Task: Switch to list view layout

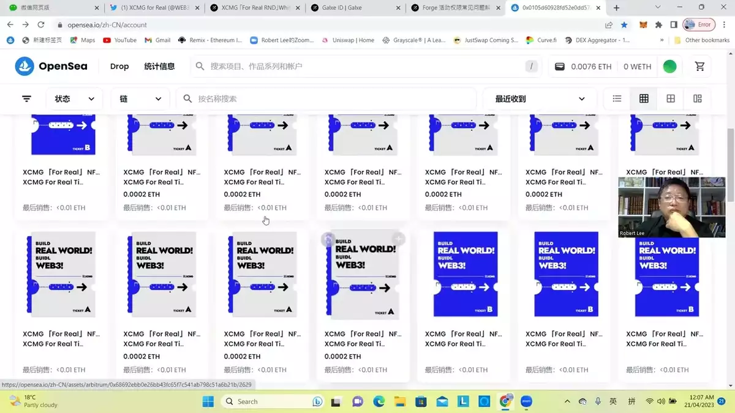Action: [x=617, y=99]
